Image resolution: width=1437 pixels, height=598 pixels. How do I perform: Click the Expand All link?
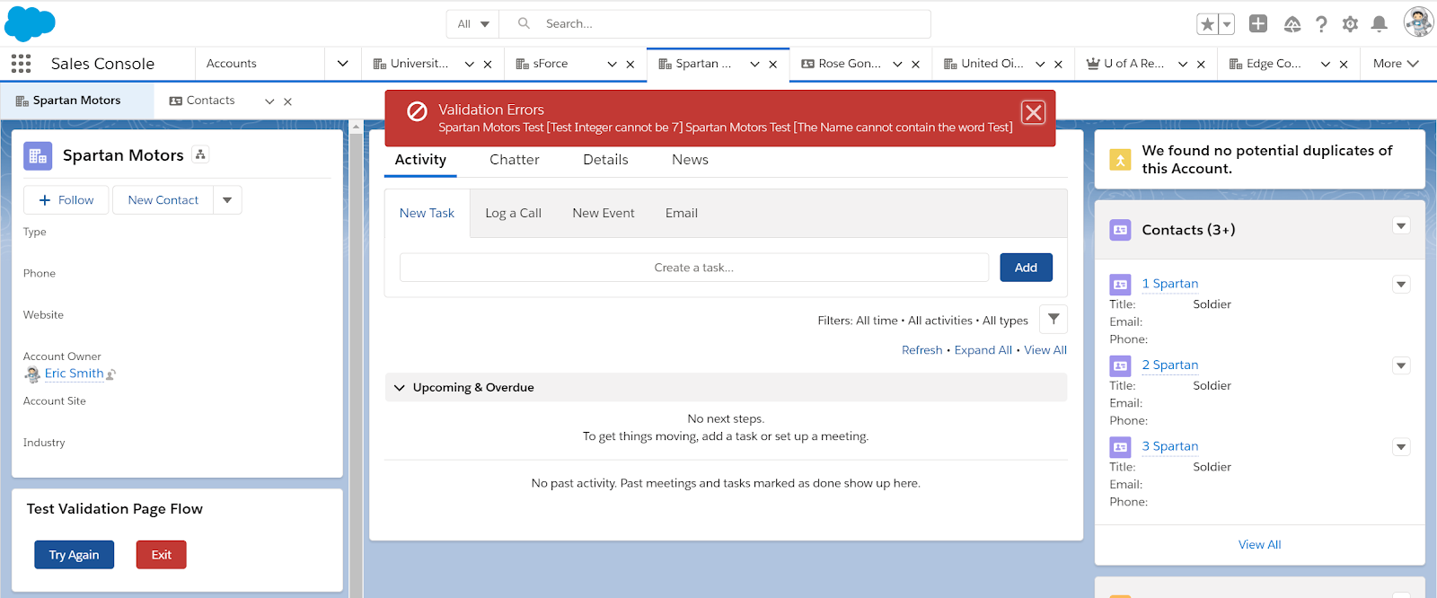tap(983, 350)
